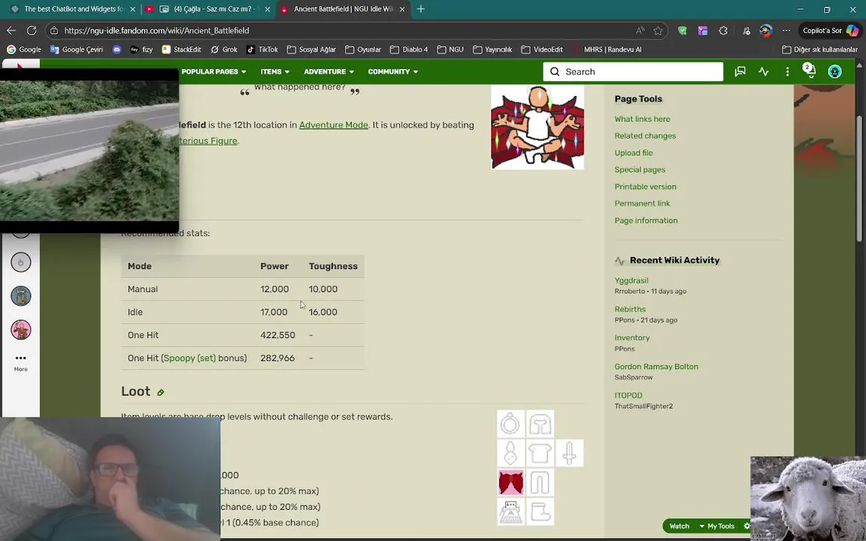Viewport: 866px width, 541px height.
Task: Expand the My Tools dropdown in bottom bar
Action: pos(717,526)
